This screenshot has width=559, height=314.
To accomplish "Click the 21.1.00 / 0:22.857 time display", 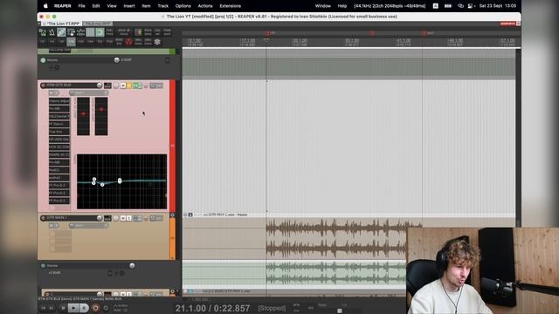I will coord(212,308).
